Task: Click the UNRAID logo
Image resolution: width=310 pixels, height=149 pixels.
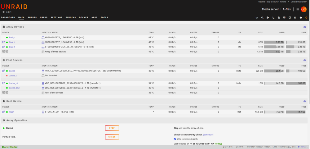Action: [x=14, y=7]
